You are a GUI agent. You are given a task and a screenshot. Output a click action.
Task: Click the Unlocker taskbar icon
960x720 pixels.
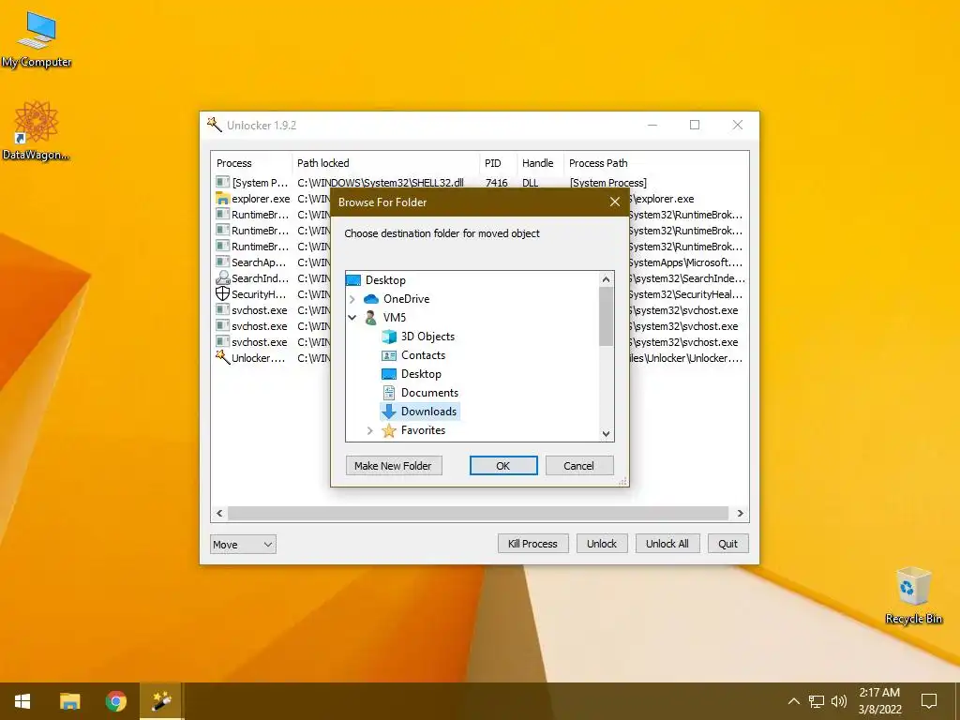pyautogui.click(x=161, y=701)
